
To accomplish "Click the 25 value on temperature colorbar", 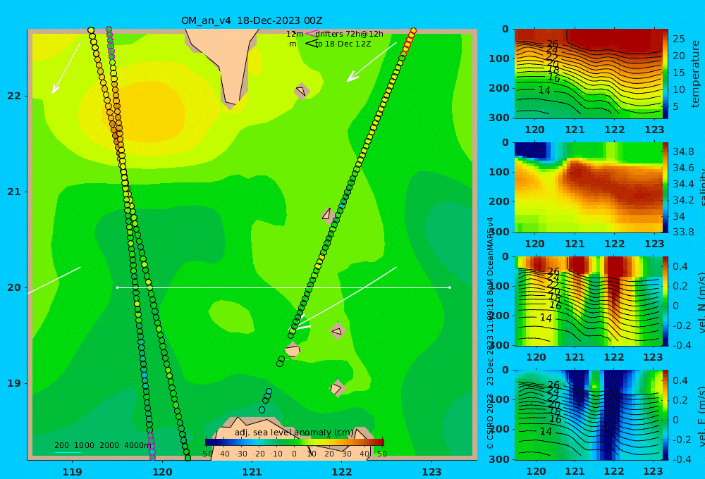I will pos(679,39).
